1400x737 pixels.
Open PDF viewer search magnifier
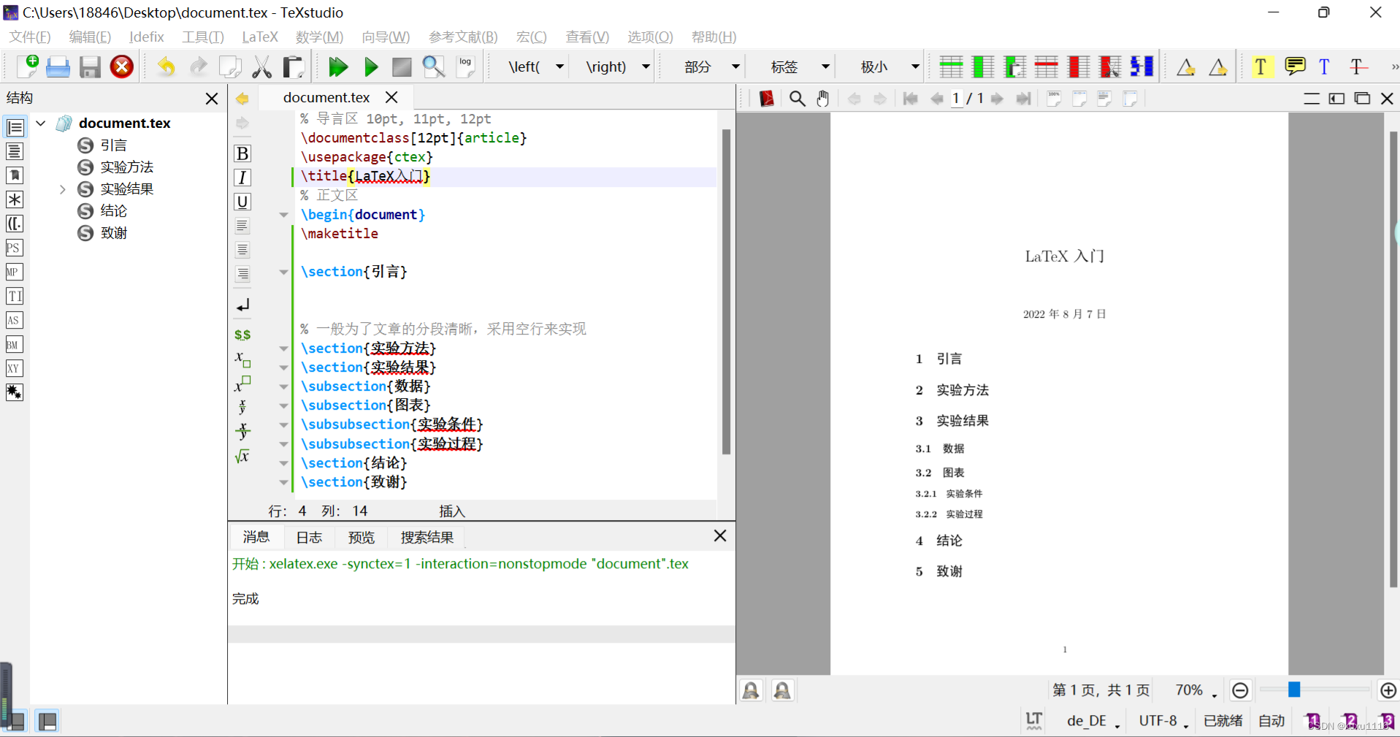pos(797,99)
